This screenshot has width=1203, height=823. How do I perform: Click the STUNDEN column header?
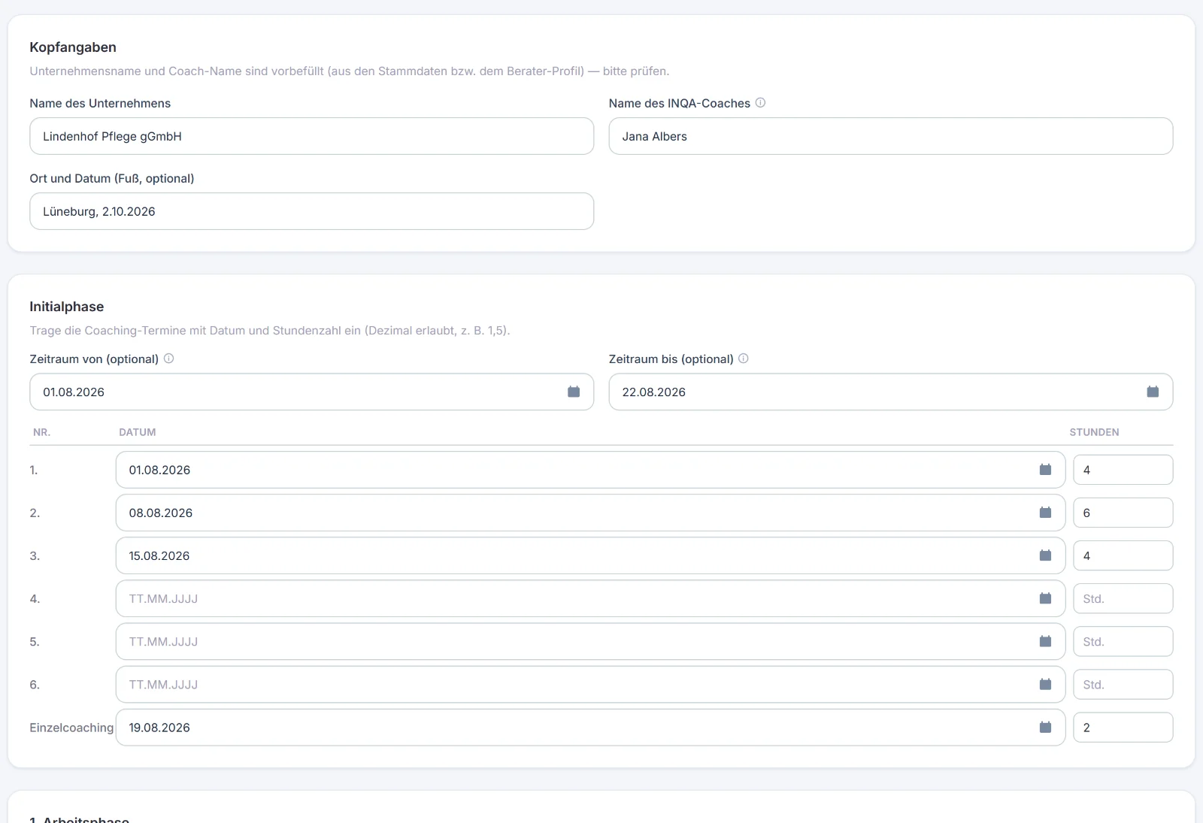point(1094,432)
